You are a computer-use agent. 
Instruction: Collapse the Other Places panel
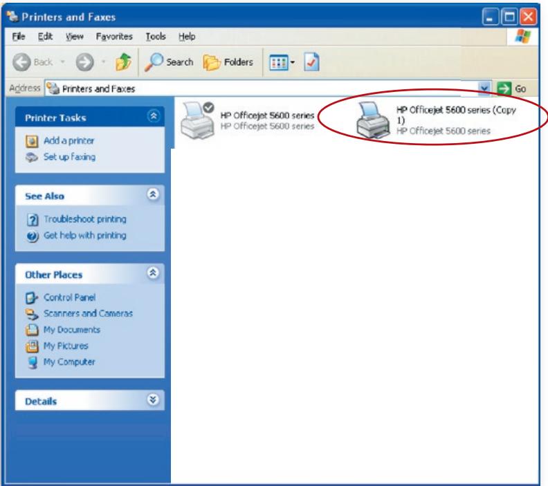click(x=153, y=272)
